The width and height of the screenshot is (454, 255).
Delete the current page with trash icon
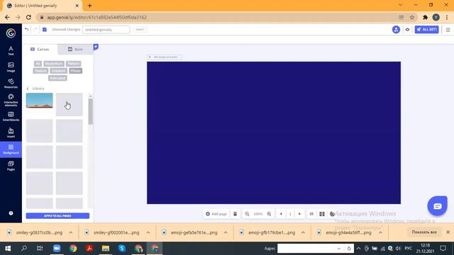[x=235, y=214]
